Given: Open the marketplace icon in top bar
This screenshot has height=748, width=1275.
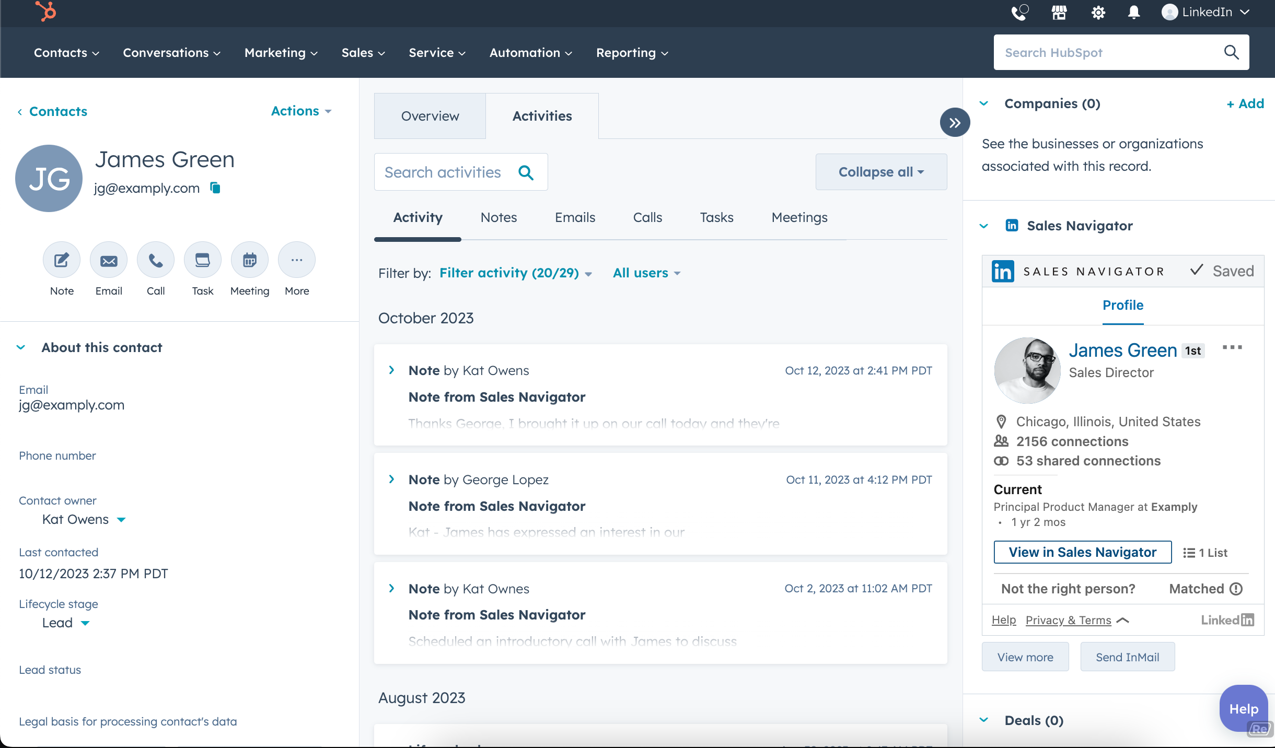Looking at the screenshot, I should [x=1059, y=13].
